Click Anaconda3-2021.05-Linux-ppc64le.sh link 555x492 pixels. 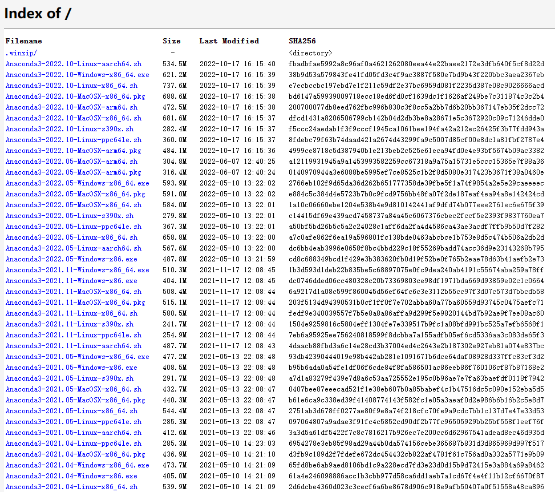pyautogui.click(x=73, y=422)
